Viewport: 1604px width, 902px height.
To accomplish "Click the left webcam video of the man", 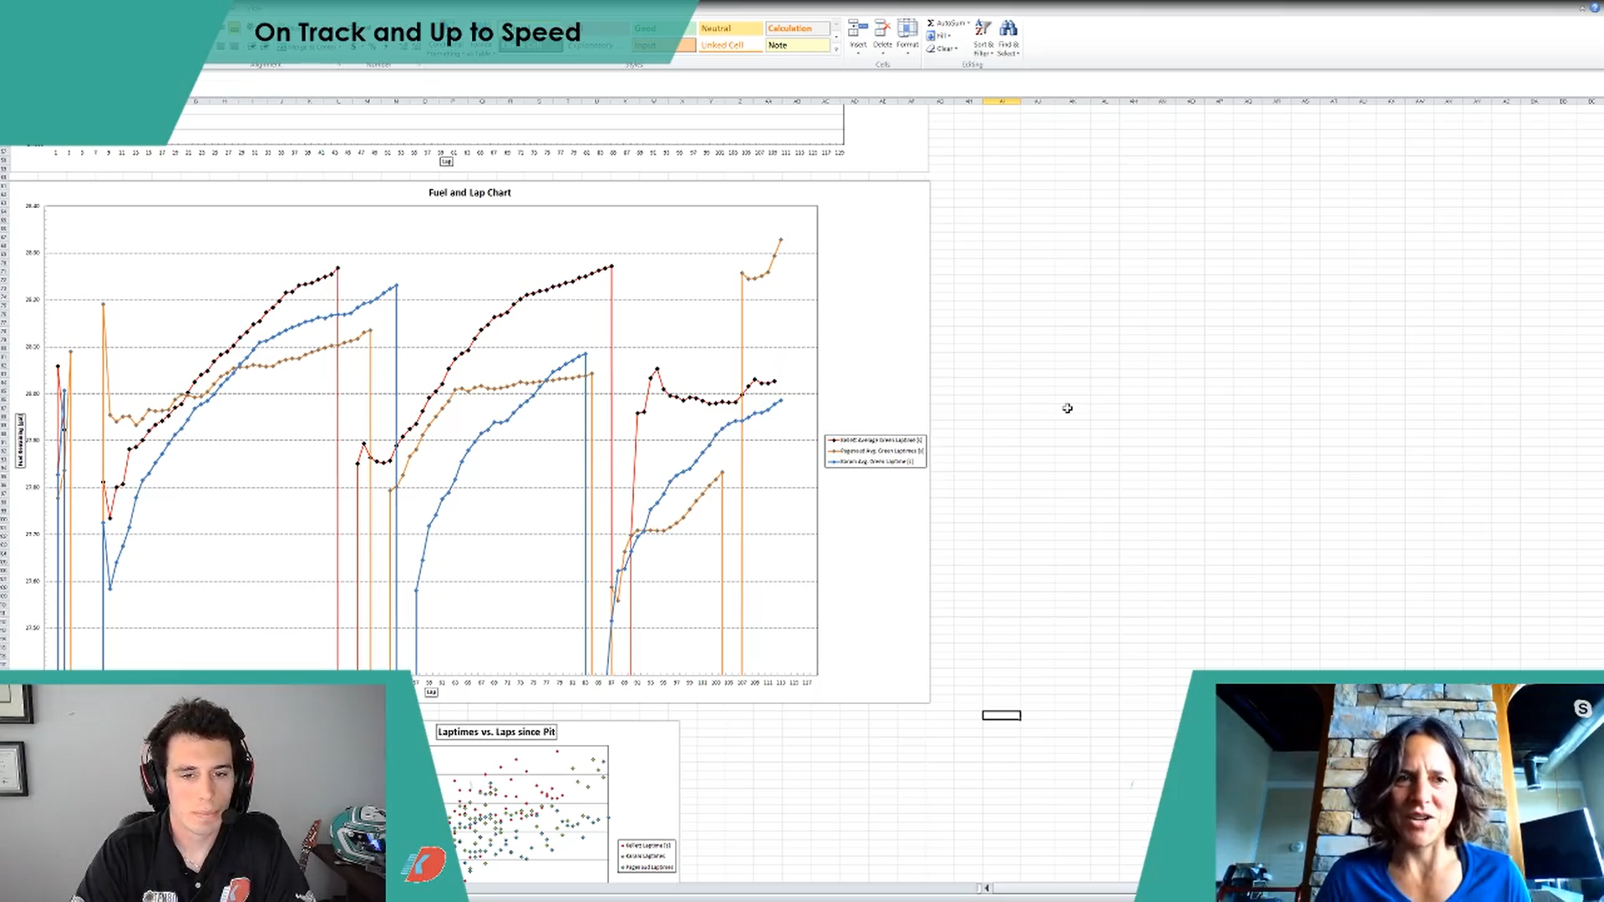I will [x=193, y=793].
